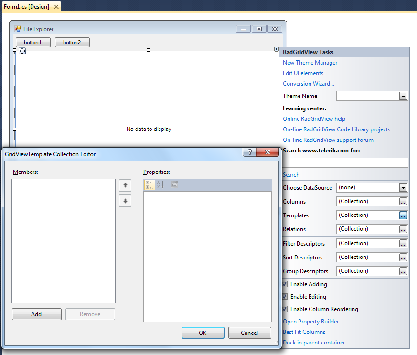Open the collection editor help question mark
Screen dimensions: 417x355
click(250, 152)
